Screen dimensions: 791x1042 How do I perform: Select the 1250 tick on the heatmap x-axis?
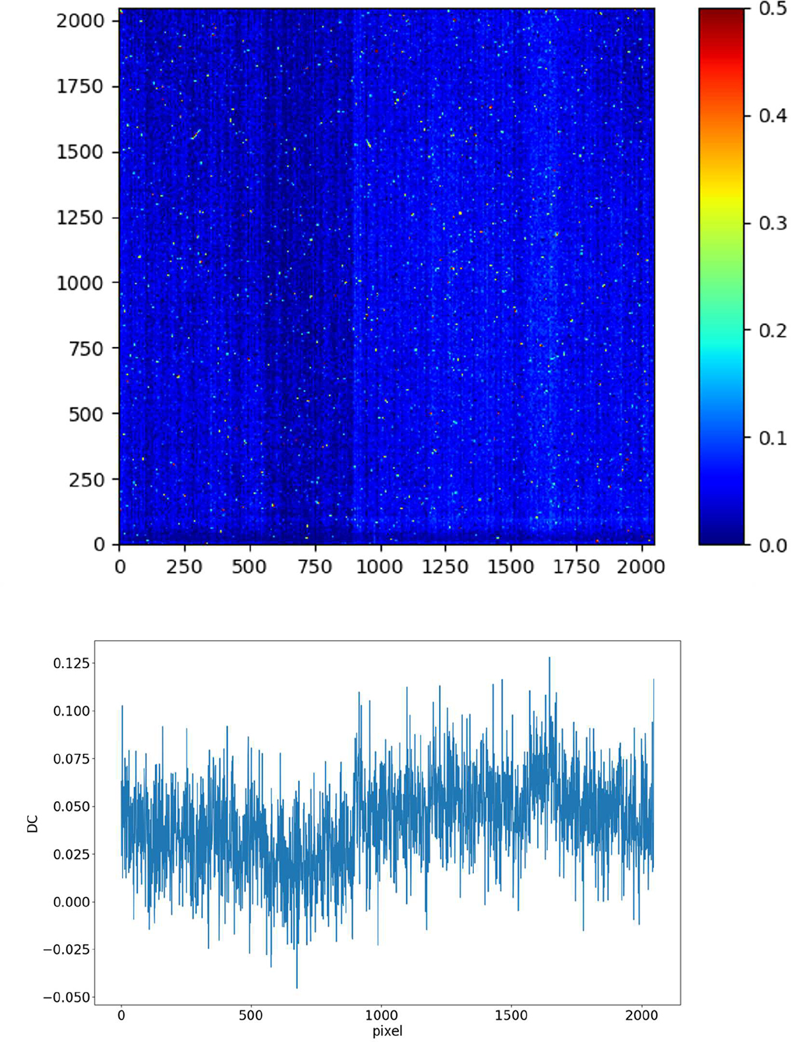[445, 567]
